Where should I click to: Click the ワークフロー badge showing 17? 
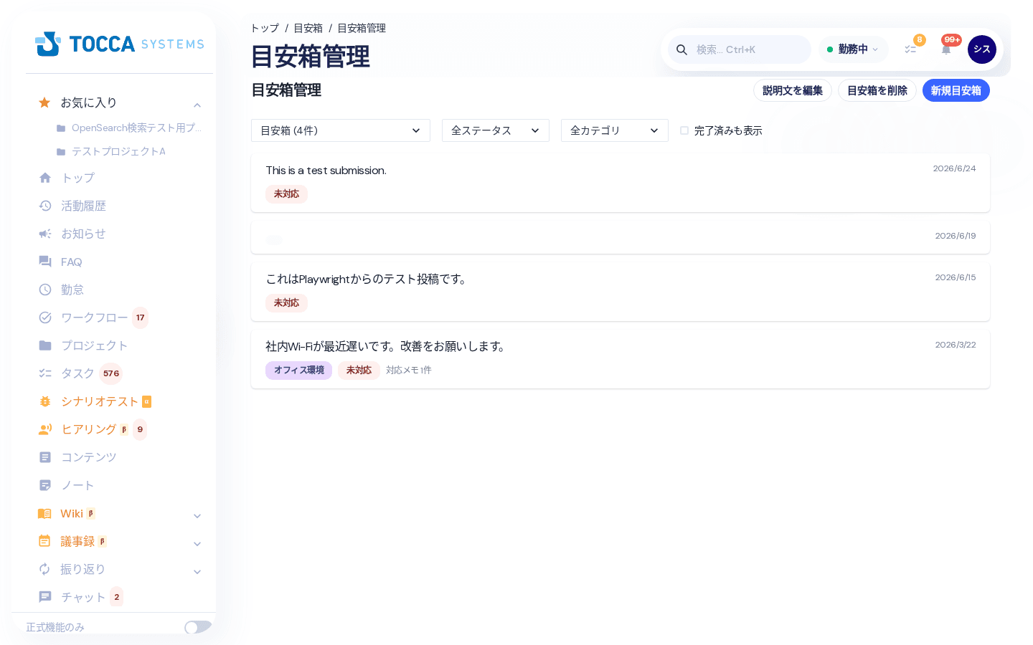pos(141,317)
